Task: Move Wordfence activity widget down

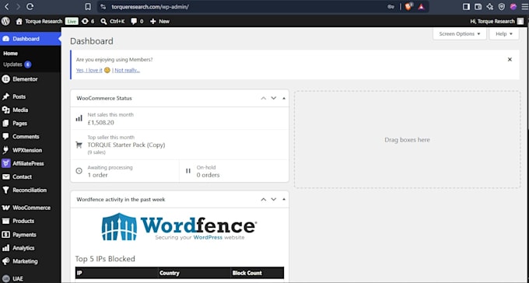Action: 274,199
